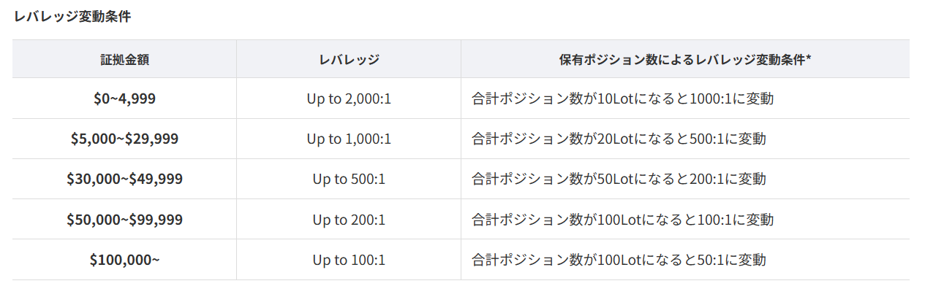Click the $30,000~$49,999 margin cell
Screen dimensions: 925x297
[124, 179]
